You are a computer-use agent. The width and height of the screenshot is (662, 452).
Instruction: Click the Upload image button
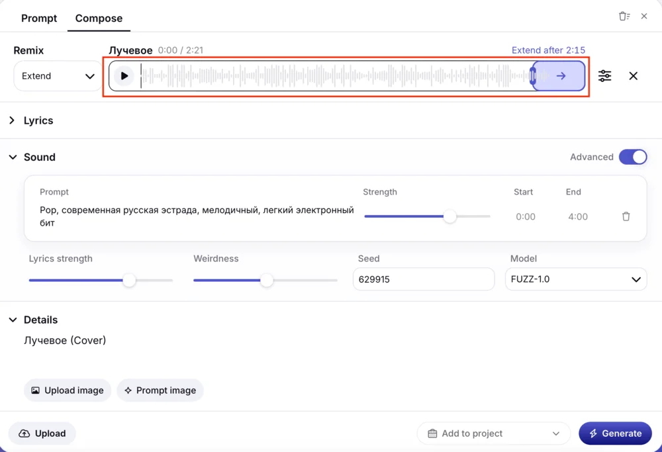tap(68, 390)
